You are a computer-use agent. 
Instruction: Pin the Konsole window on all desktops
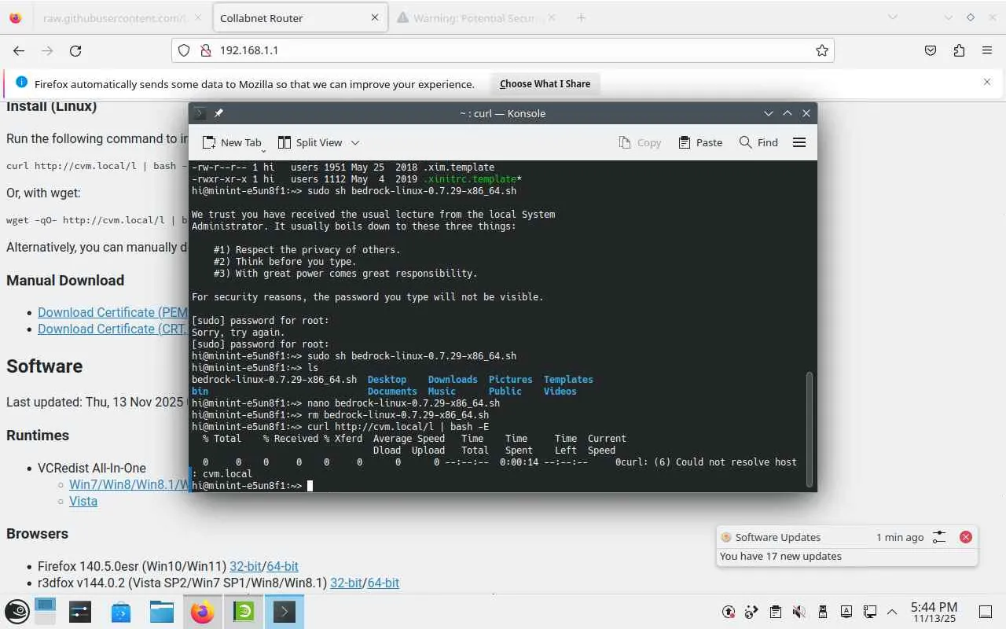pyautogui.click(x=218, y=113)
